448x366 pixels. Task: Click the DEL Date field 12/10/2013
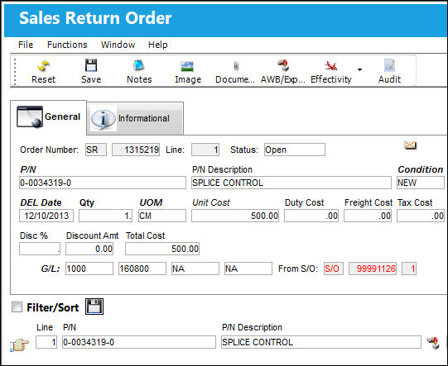pyautogui.click(x=46, y=216)
